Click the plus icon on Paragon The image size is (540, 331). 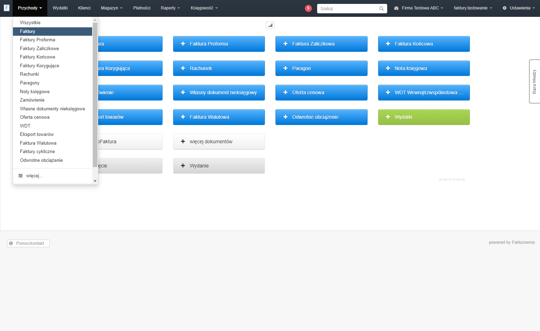286,68
